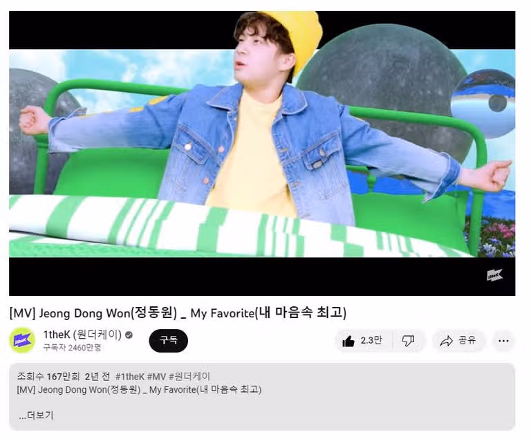Screen dimensions: 531x439
Task: Click the 조회수 167만회 view count
Action: tap(48, 377)
